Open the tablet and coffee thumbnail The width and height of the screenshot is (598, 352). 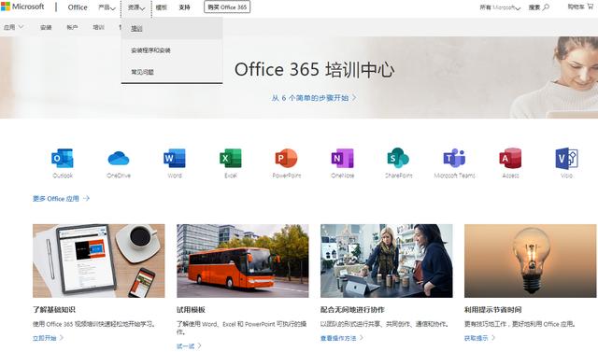(99, 260)
